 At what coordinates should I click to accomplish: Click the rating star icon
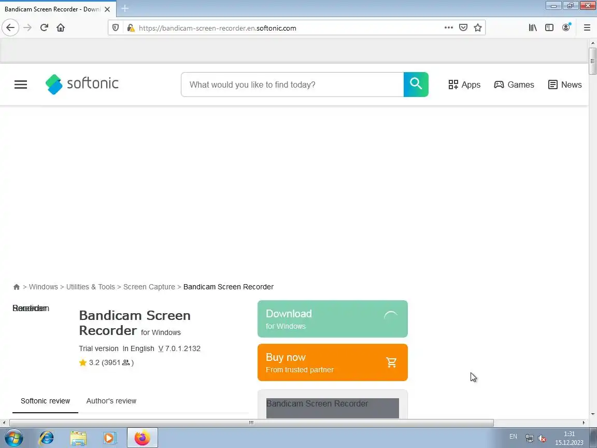pos(82,362)
